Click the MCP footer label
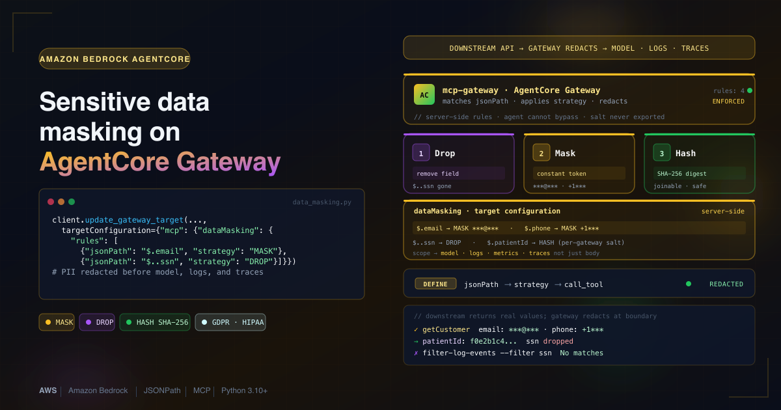781x410 pixels. click(x=202, y=390)
